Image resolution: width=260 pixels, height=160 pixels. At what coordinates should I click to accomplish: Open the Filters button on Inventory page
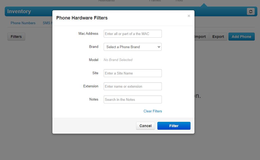(x=16, y=37)
